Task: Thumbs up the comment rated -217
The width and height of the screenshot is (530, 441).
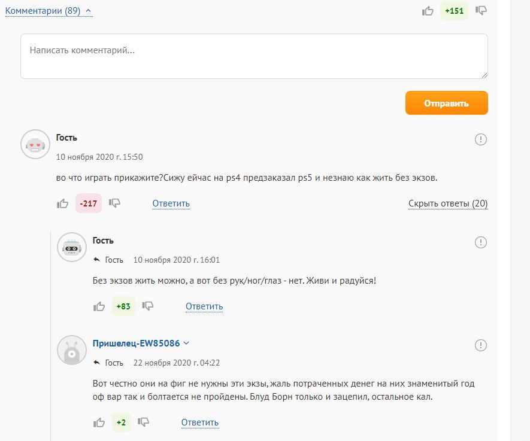Action: coord(62,203)
